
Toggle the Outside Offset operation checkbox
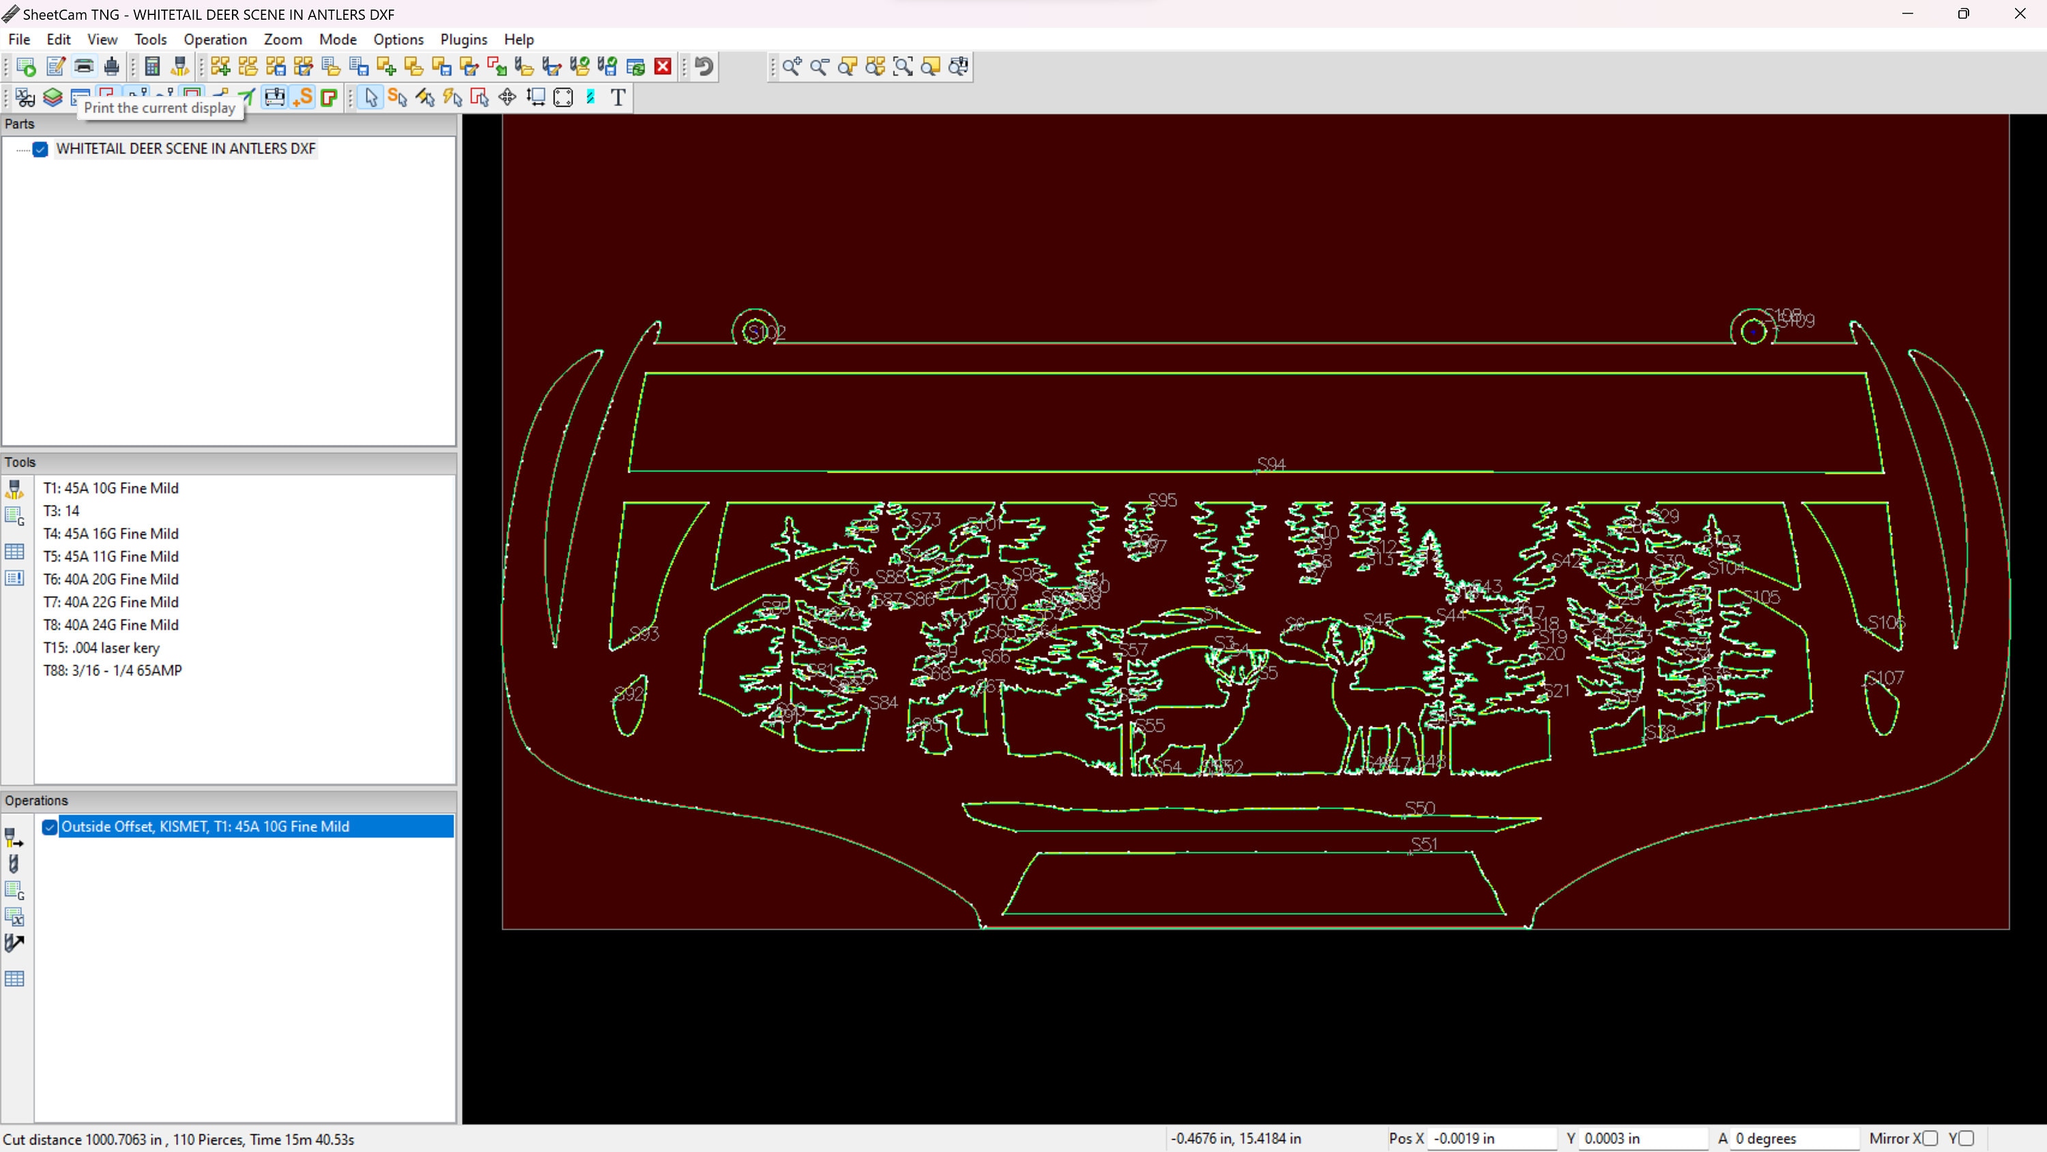(49, 827)
